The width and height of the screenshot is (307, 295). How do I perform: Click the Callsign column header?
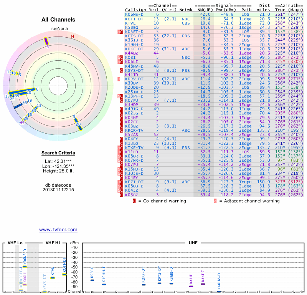click(136, 10)
